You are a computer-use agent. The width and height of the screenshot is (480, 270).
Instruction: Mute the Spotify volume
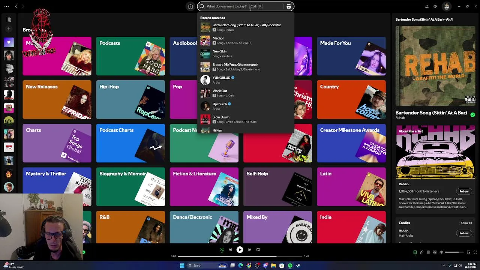(441, 252)
